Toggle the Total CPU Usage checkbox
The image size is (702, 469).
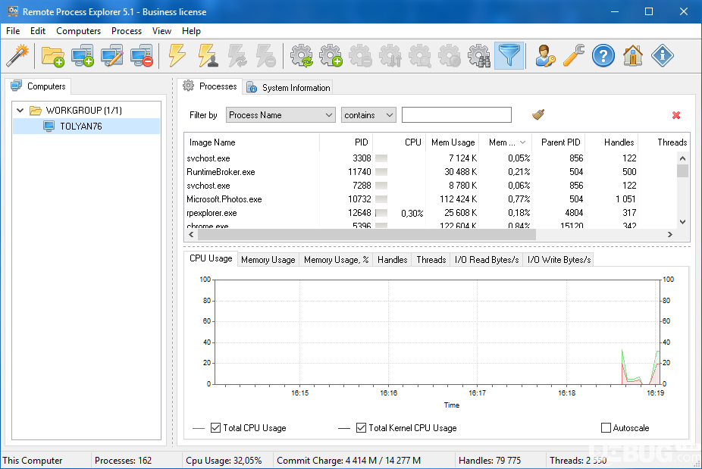(x=215, y=428)
